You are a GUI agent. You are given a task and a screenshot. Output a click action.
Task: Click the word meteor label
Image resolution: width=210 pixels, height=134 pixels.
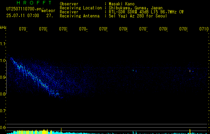(48, 11)
